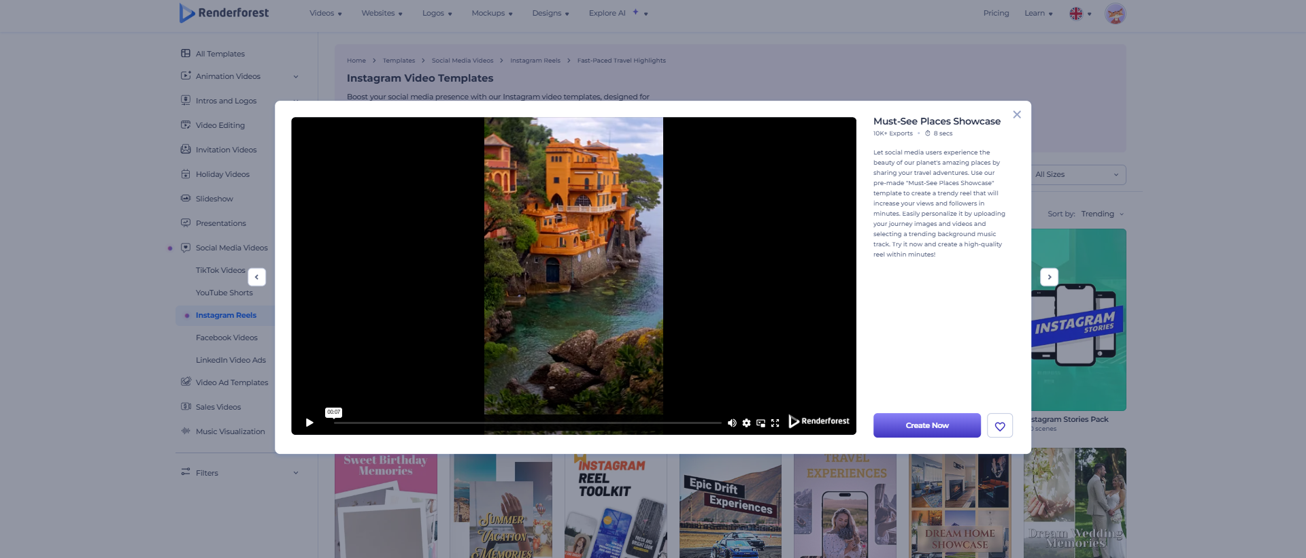1306x558 pixels.
Task: Expand the Filters section in sidebar
Action: 296,473
